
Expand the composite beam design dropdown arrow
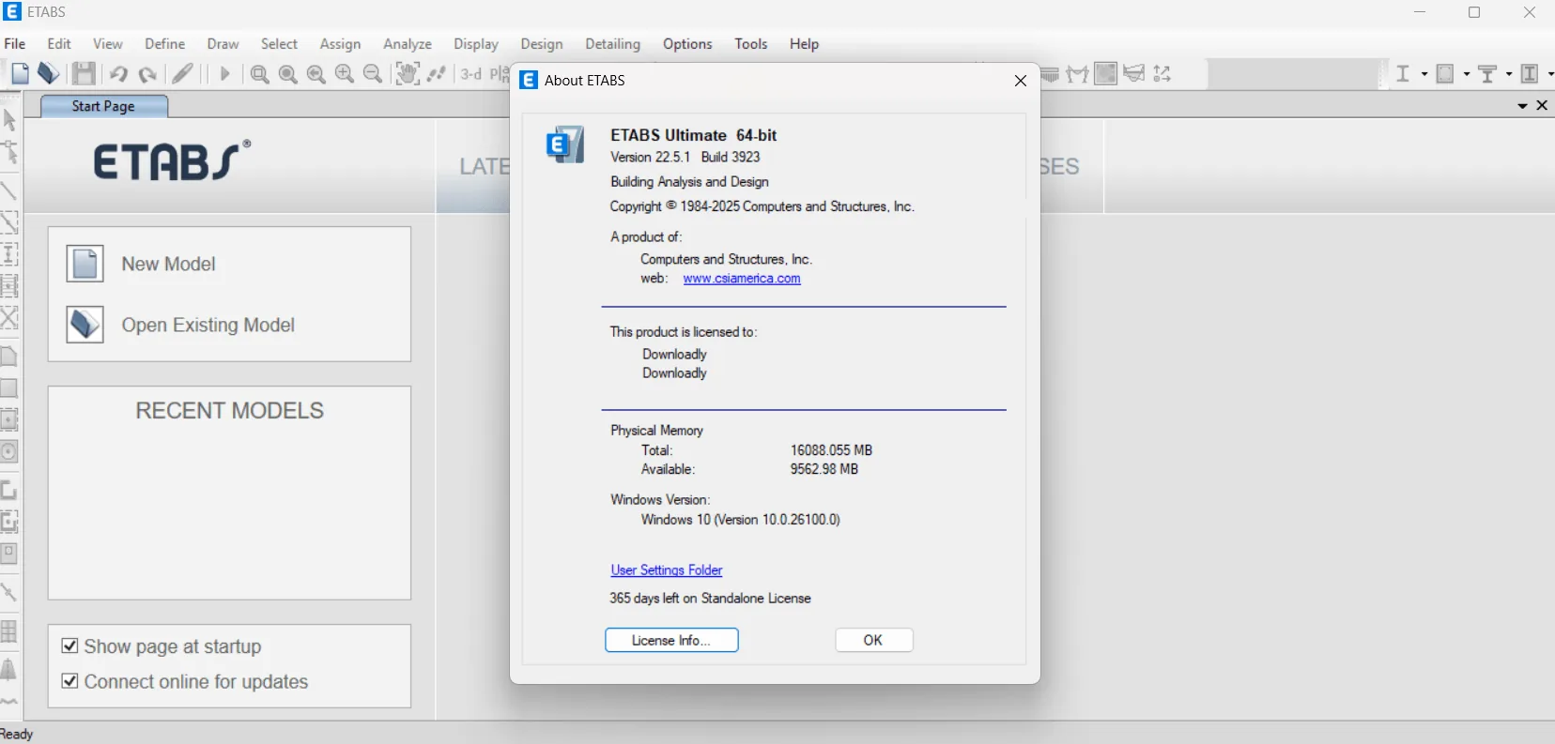[1509, 74]
